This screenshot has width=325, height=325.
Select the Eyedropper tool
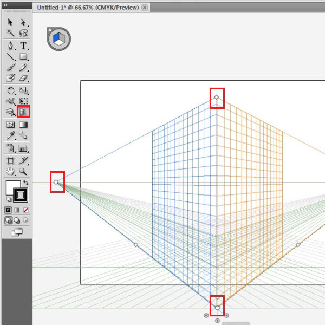[x=10, y=135]
